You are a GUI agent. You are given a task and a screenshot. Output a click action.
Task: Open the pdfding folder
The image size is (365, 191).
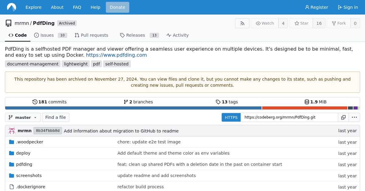pyautogui.click(x=24, y=164)
